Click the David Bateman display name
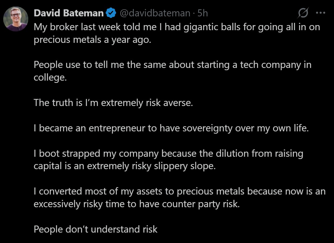The height and width of the screenshot is (243, 334). (69, 13)
